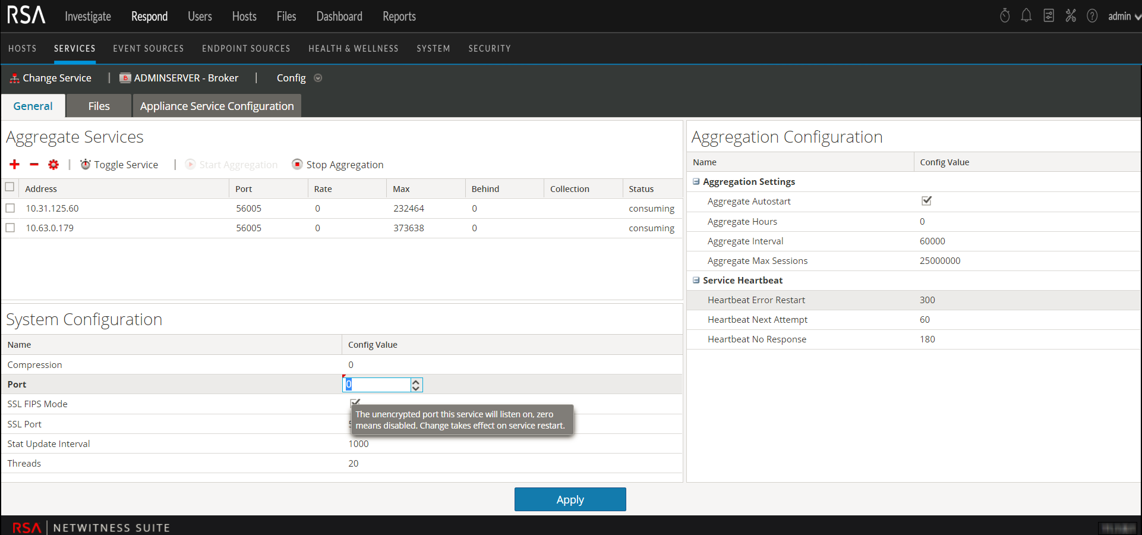Collapse the Service Heartbeat group

pos(696,280)
